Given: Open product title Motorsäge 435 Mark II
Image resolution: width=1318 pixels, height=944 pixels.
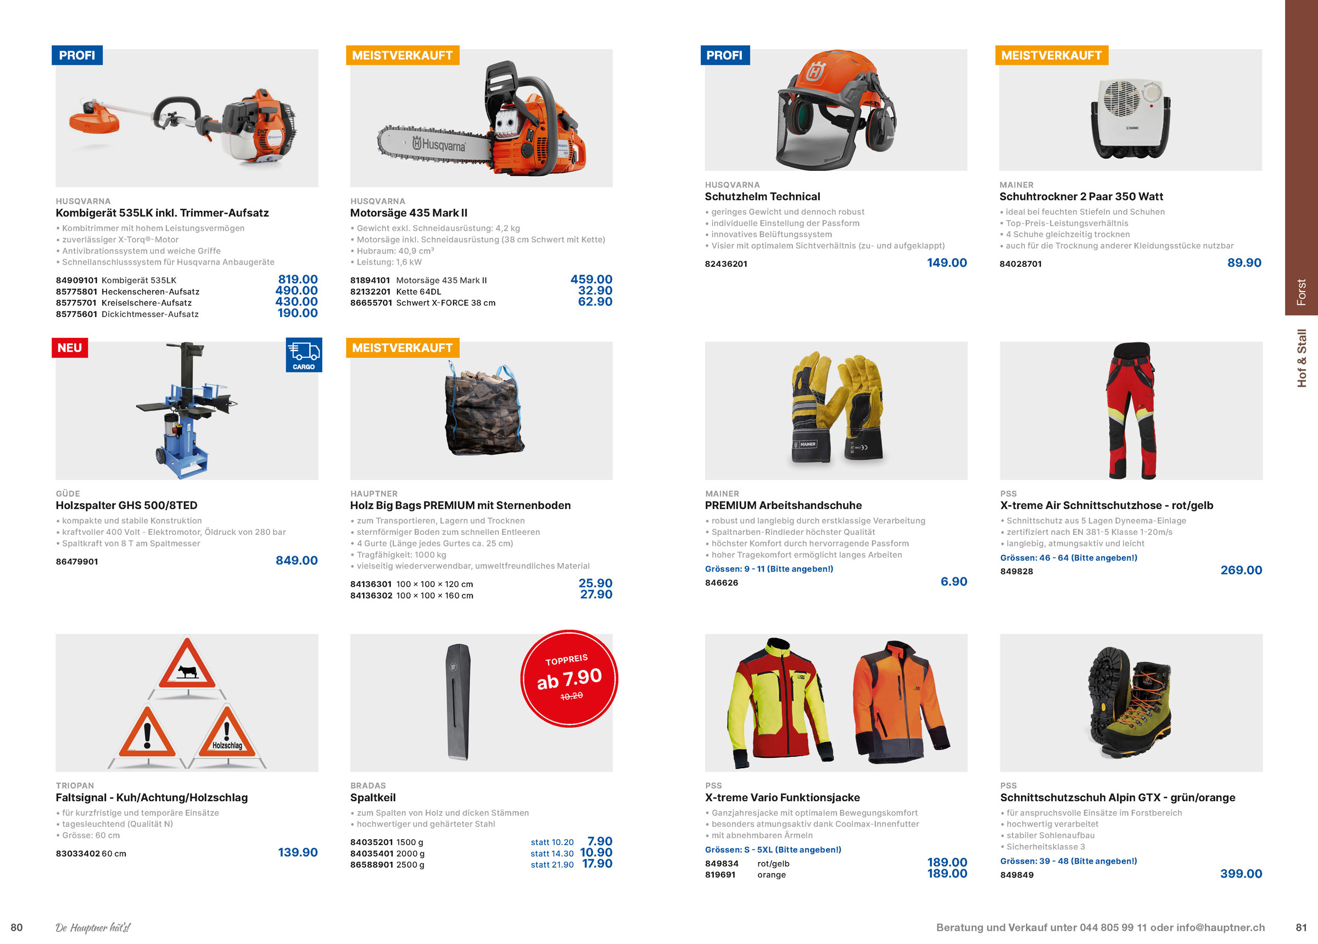Looking at the screenshot, I should pyautogui.click(x=409, y=213).
